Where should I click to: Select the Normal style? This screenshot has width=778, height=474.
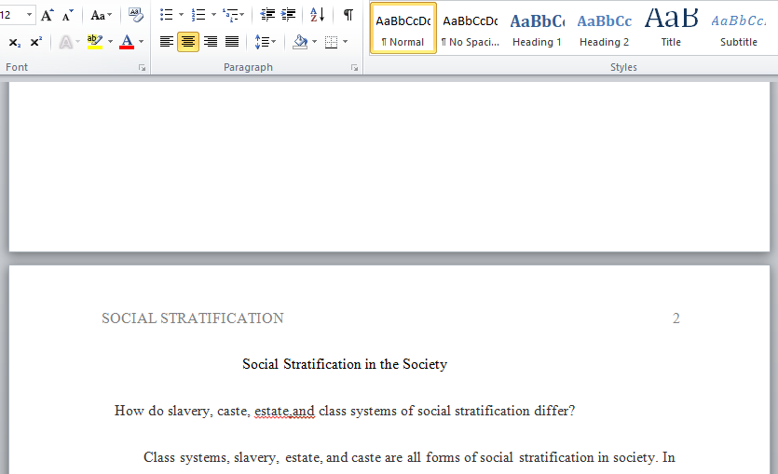(403, 28)
